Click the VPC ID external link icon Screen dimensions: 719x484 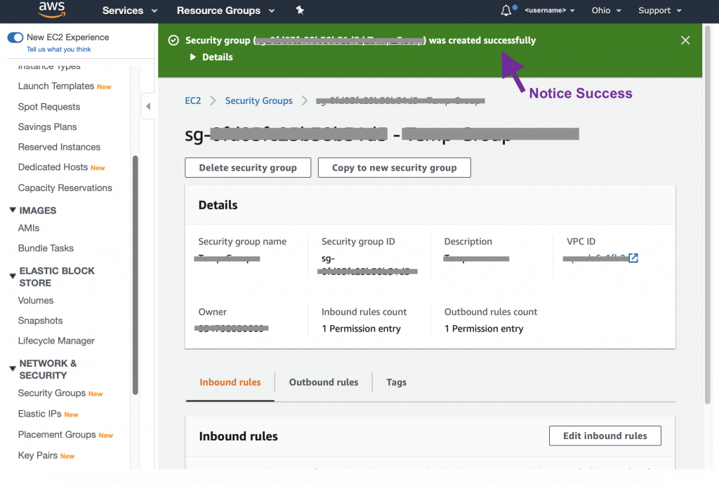click(x=633, y=258)
